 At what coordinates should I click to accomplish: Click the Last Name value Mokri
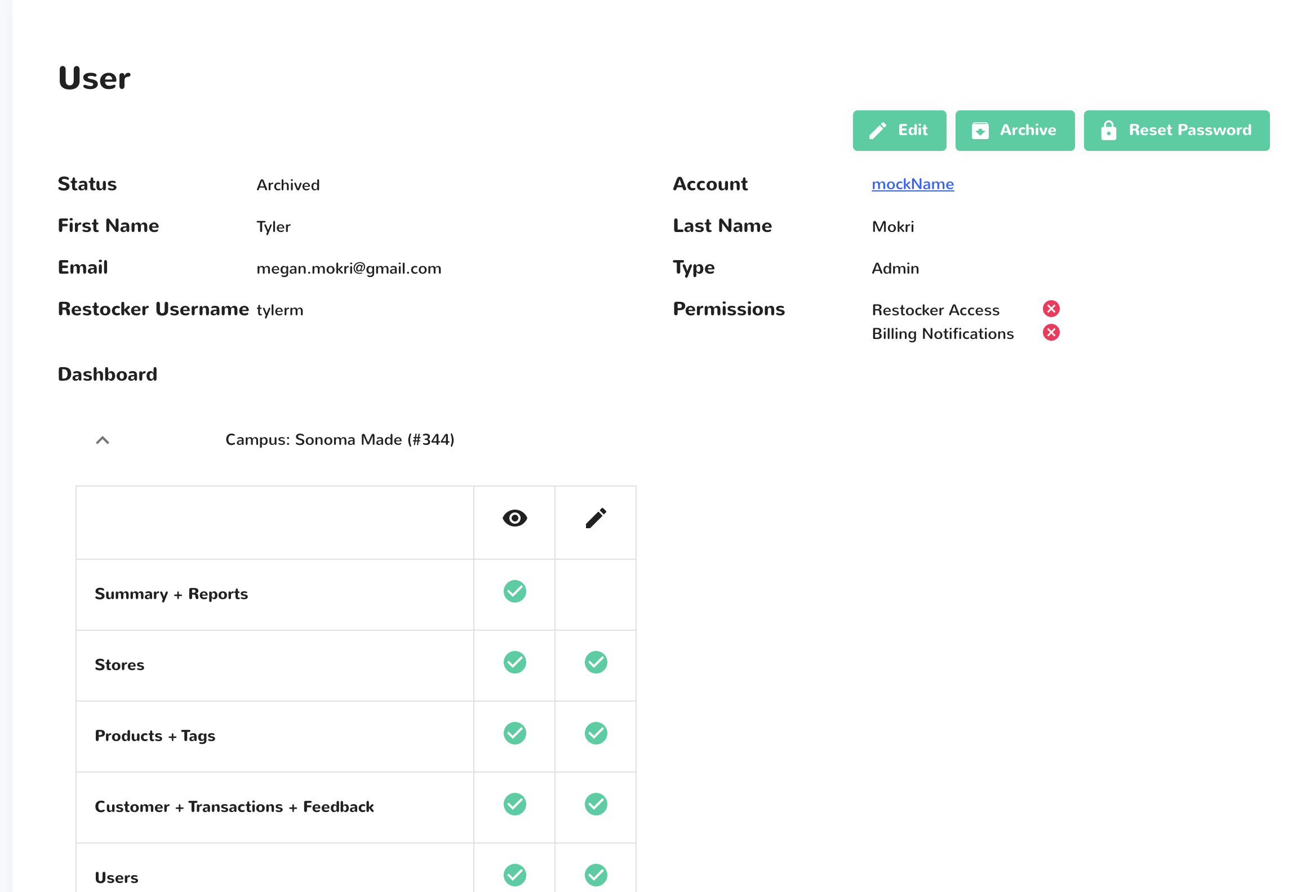(x=892, y=227)
